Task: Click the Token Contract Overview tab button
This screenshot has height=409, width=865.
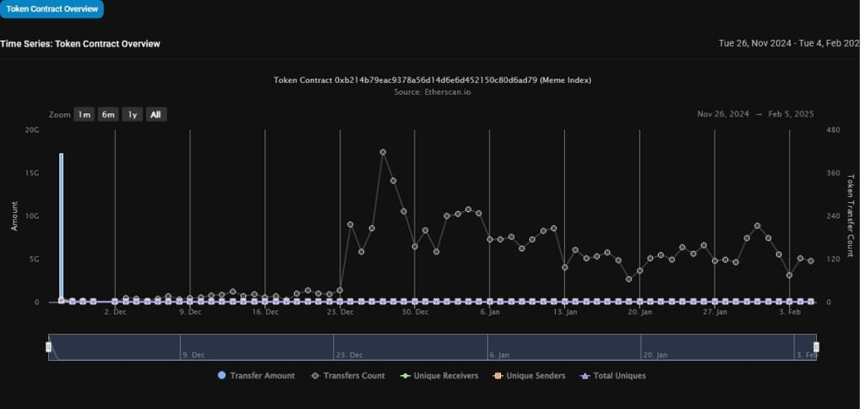Action: [x=52, y=9]
